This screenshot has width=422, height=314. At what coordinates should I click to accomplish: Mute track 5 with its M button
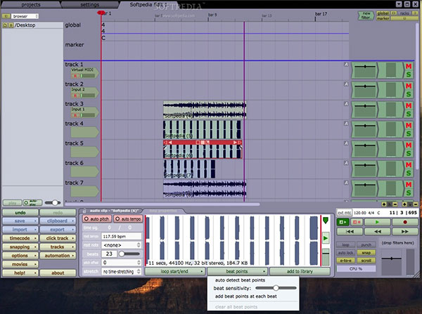click(409, 145)
